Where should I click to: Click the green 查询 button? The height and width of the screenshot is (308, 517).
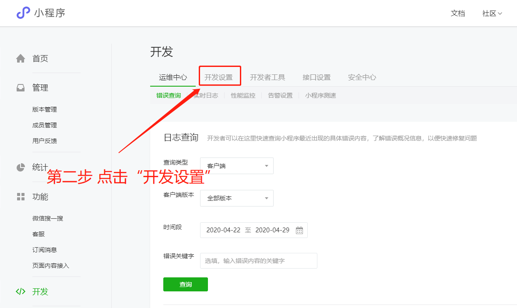pyautogui.click(x=185, y=284)
